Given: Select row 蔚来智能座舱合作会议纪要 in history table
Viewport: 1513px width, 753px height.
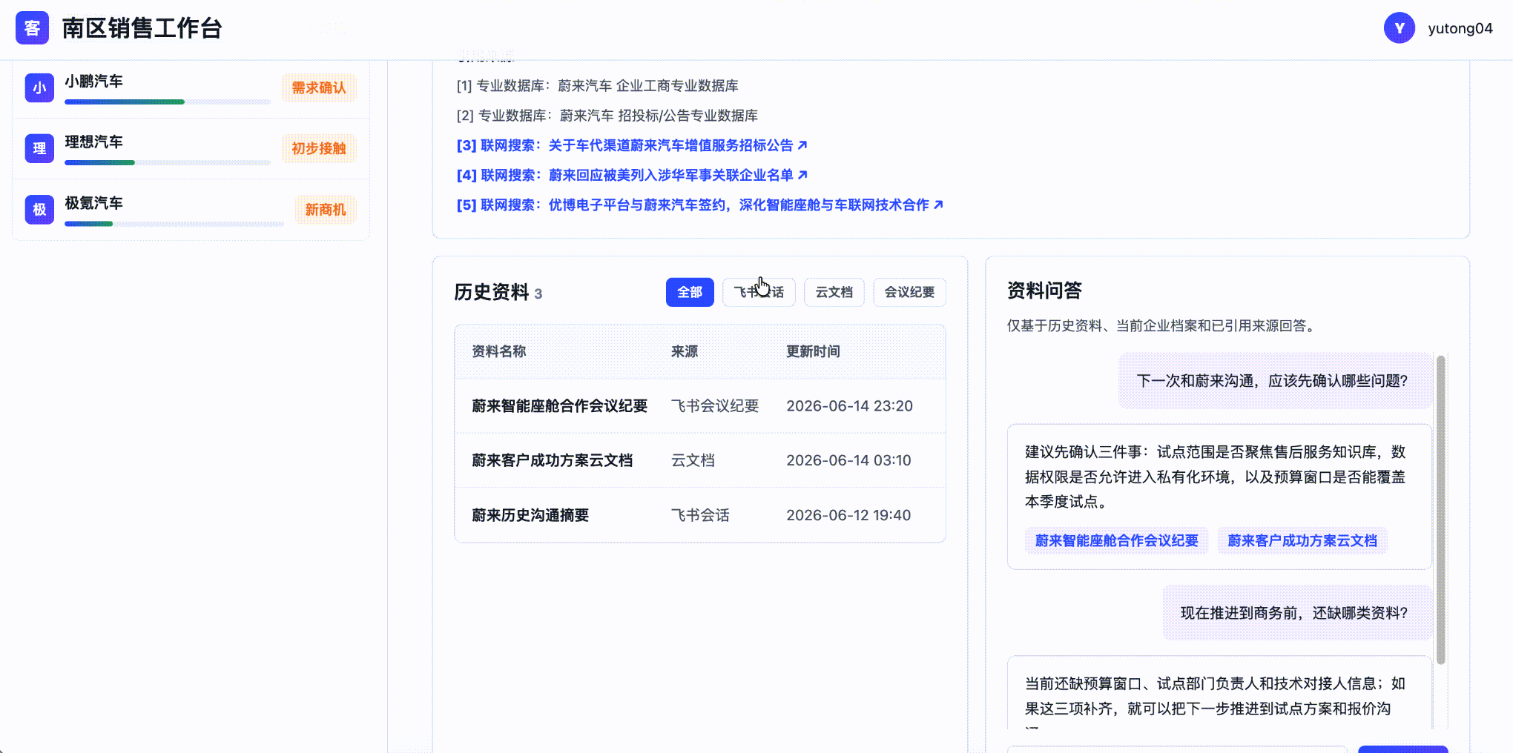Looking at the screenshot, I should [x=700, y=406].
